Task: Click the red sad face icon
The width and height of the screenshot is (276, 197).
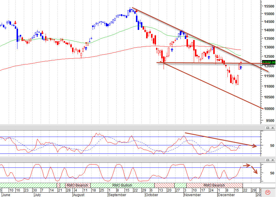Action: 268,192
